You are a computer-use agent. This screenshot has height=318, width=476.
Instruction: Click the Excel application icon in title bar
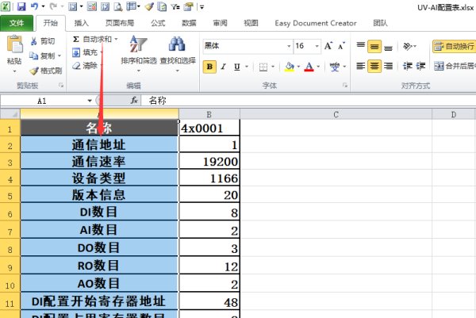tap(6, 6)
